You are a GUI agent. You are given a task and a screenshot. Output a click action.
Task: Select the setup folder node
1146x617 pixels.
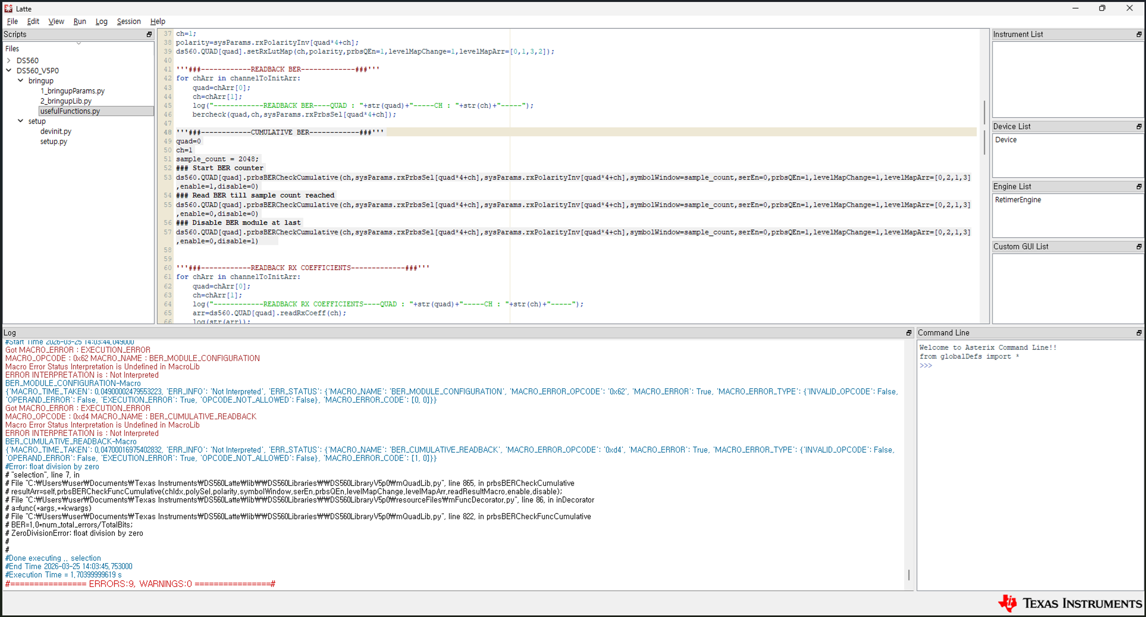pyautogui.click(x=37, y=121)
